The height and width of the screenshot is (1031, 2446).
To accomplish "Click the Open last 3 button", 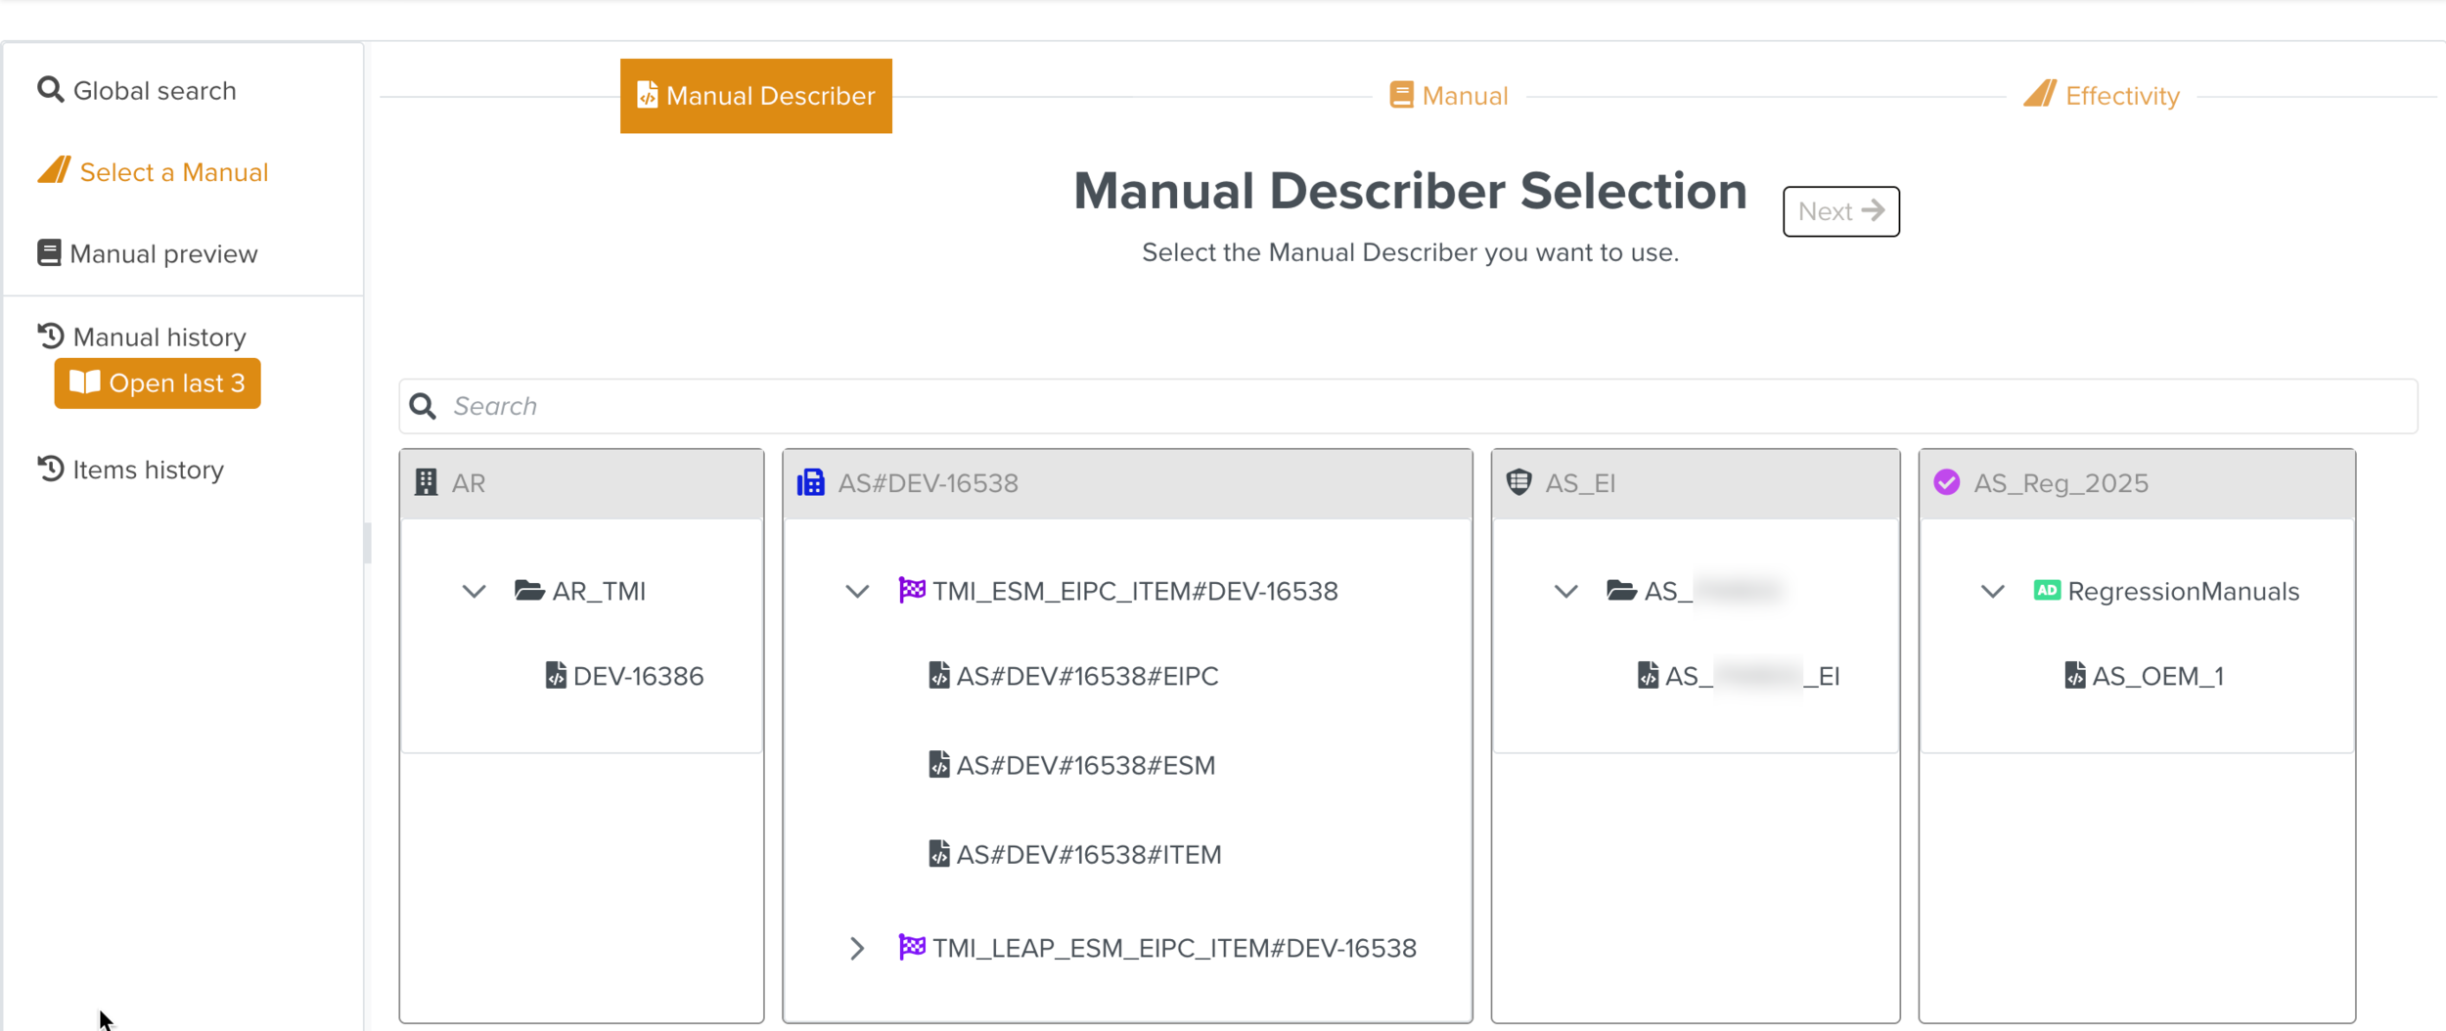I will point(158,383).
